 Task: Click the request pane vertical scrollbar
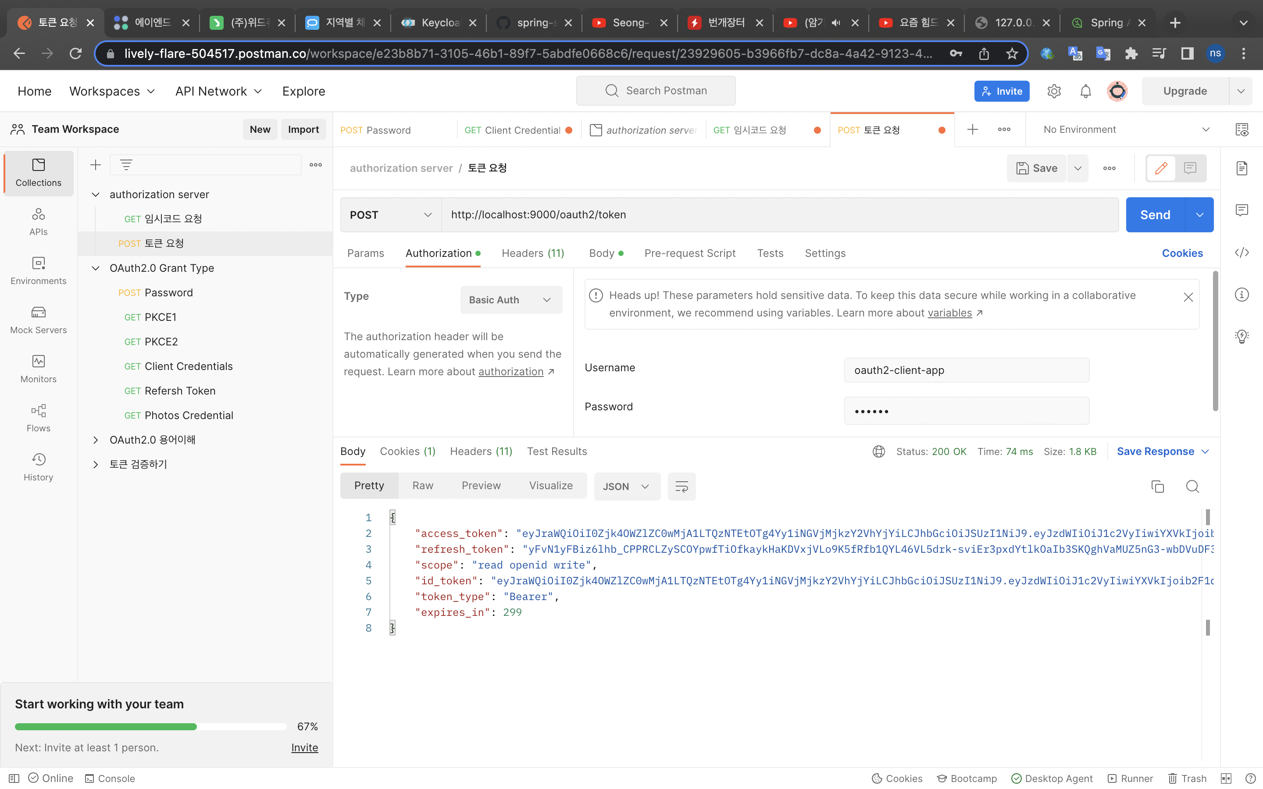[1216, 341]
